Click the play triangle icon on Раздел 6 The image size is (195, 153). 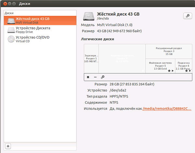pyautogui.click(x=190, y=71)
